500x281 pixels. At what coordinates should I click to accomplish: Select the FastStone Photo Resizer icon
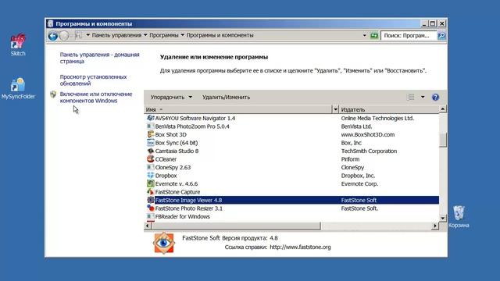(151, 208)
